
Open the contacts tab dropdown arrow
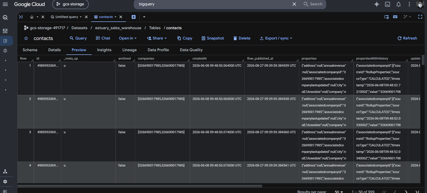point(116,17)
